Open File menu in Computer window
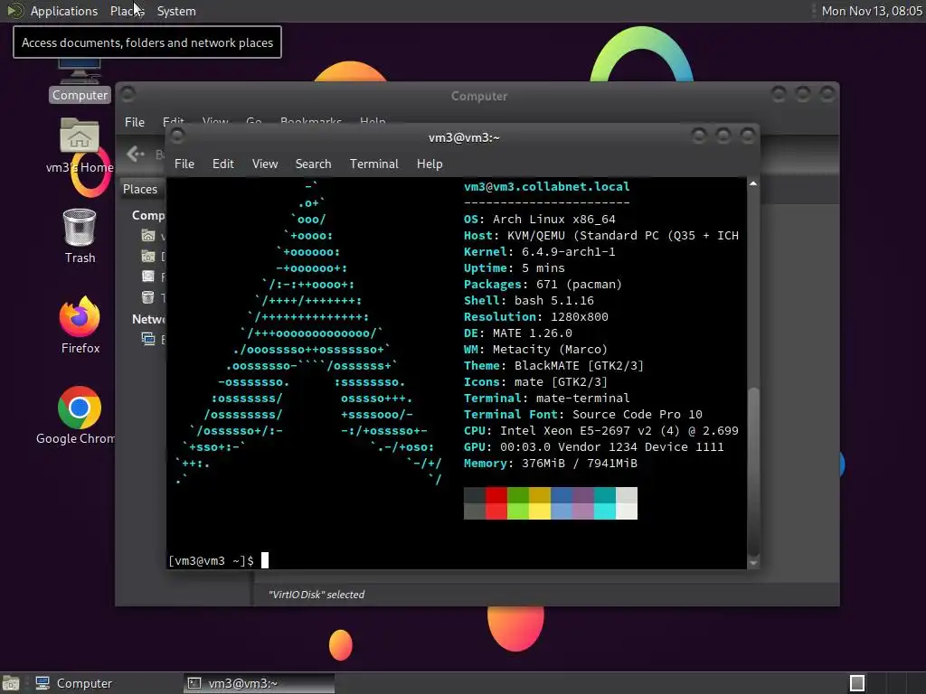Screen dimensions: 926x694 [134, 122]
